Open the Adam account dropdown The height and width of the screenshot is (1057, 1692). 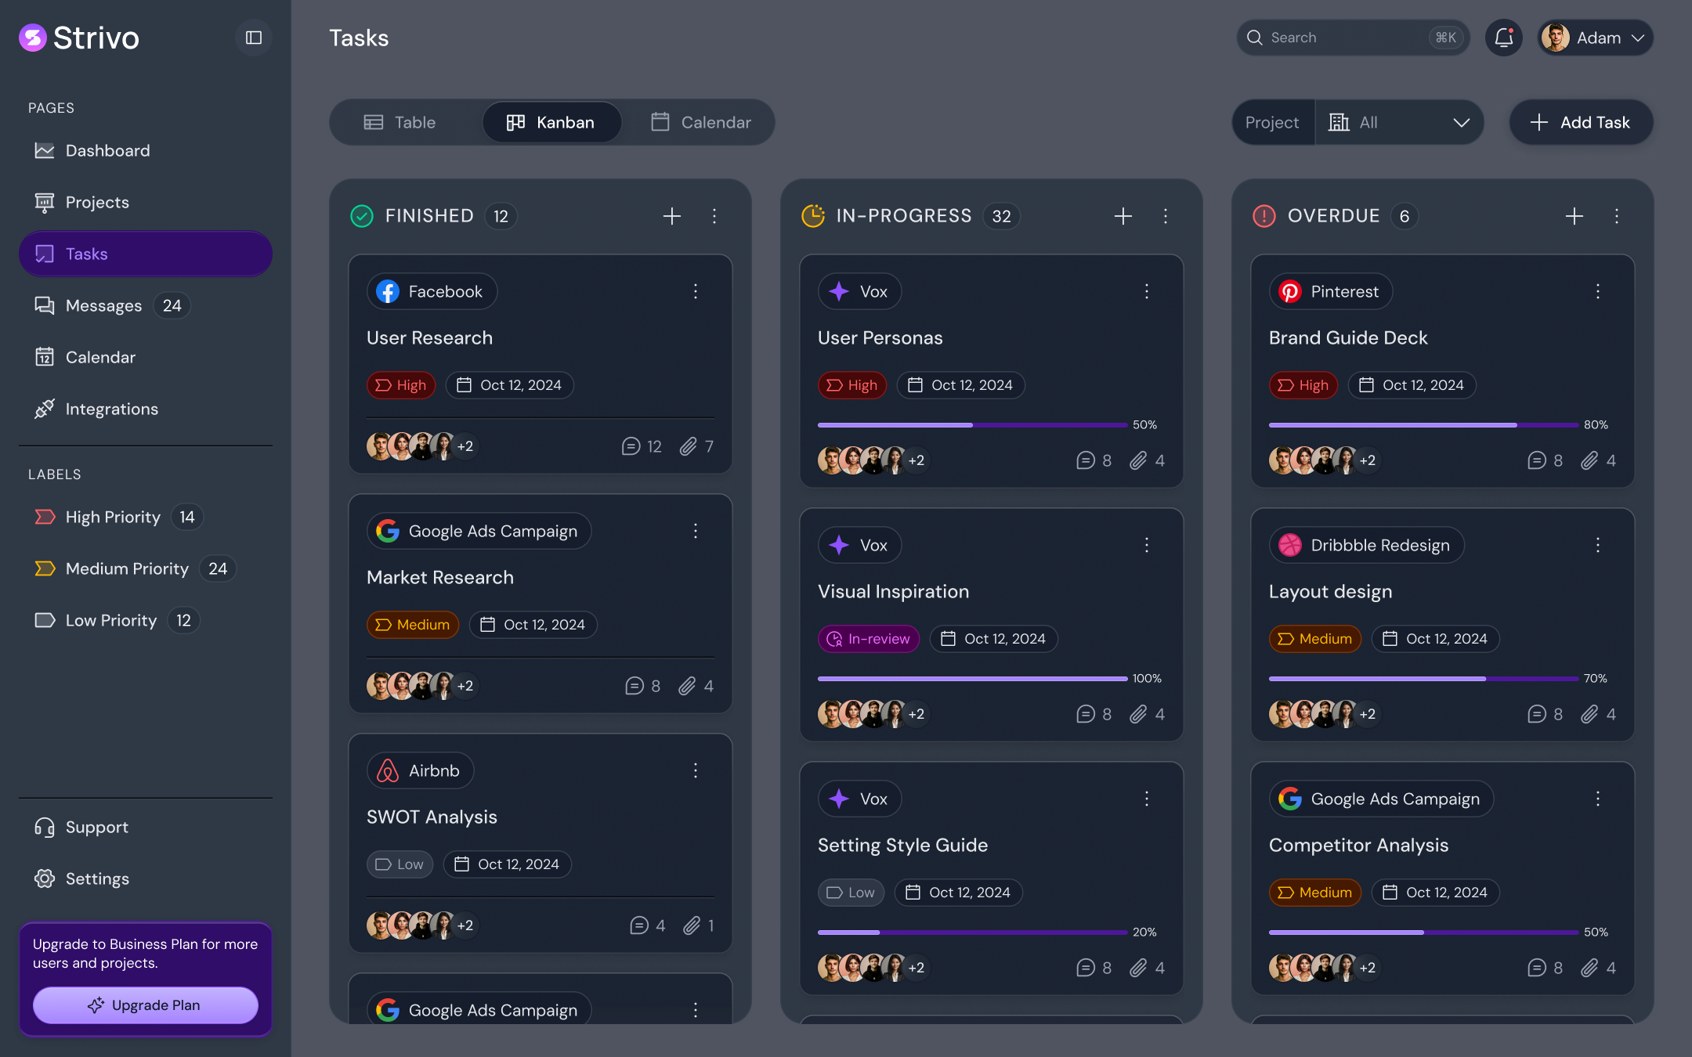[1595, 37]
